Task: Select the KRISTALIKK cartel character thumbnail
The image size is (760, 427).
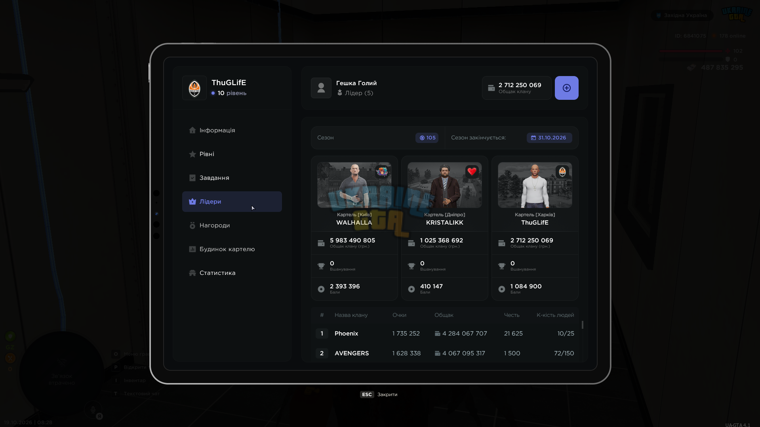Action: (x=444, y=185)
